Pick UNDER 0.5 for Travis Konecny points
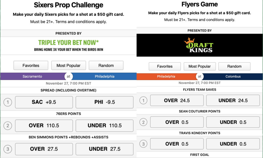The height and width of the screenshot is (158, 263). (x=233, y=144)
